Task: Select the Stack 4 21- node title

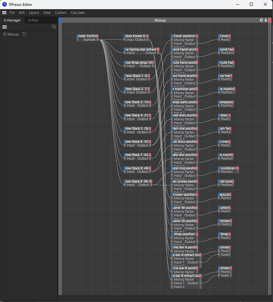Action: click(x=137, y=115)
